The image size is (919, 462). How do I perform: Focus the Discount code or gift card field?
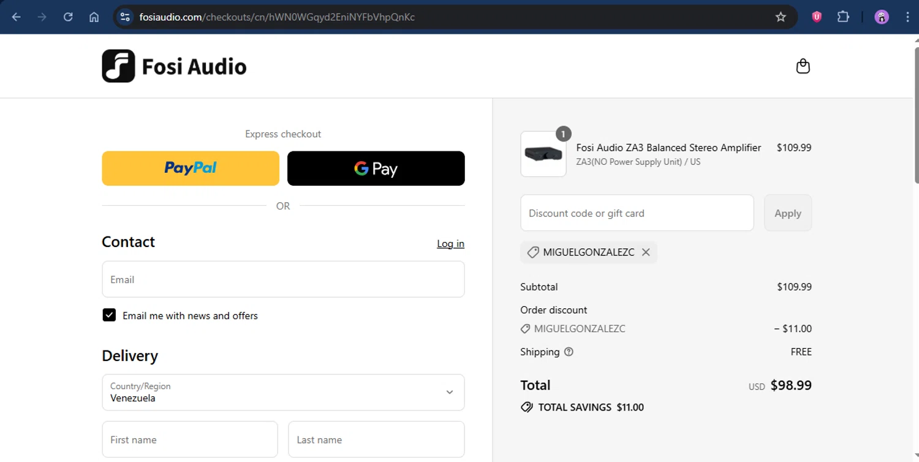point(637,213)
